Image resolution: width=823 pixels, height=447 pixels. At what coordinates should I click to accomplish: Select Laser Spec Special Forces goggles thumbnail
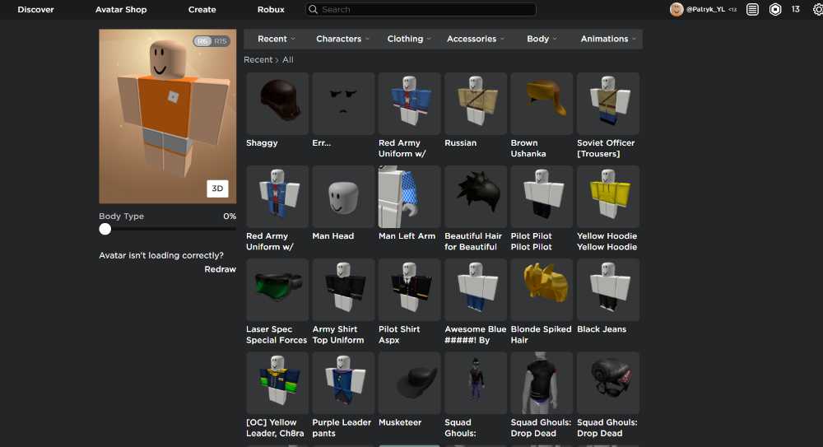pos(277,290)
